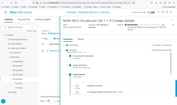Click the global search magnifier icon
Viewport: 177px width, 105px height.
[158, 12]
